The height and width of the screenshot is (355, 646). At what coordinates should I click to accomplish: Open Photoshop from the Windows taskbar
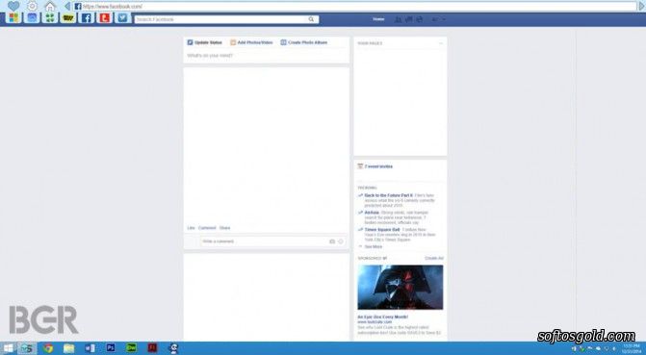click(x=111, y=348)
